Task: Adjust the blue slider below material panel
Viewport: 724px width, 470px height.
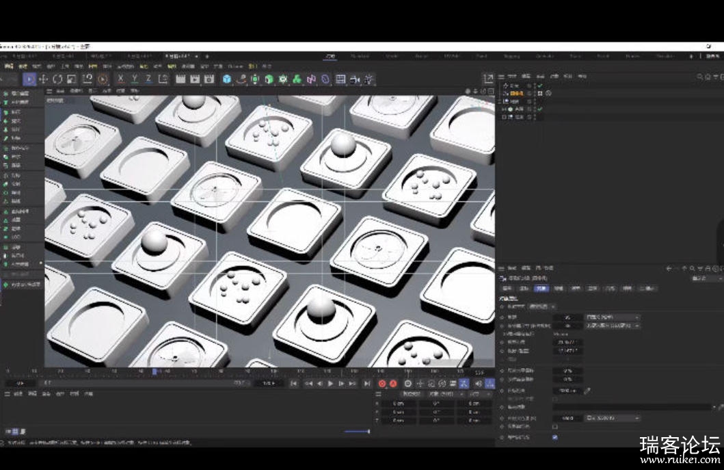Action: point(358,431)
